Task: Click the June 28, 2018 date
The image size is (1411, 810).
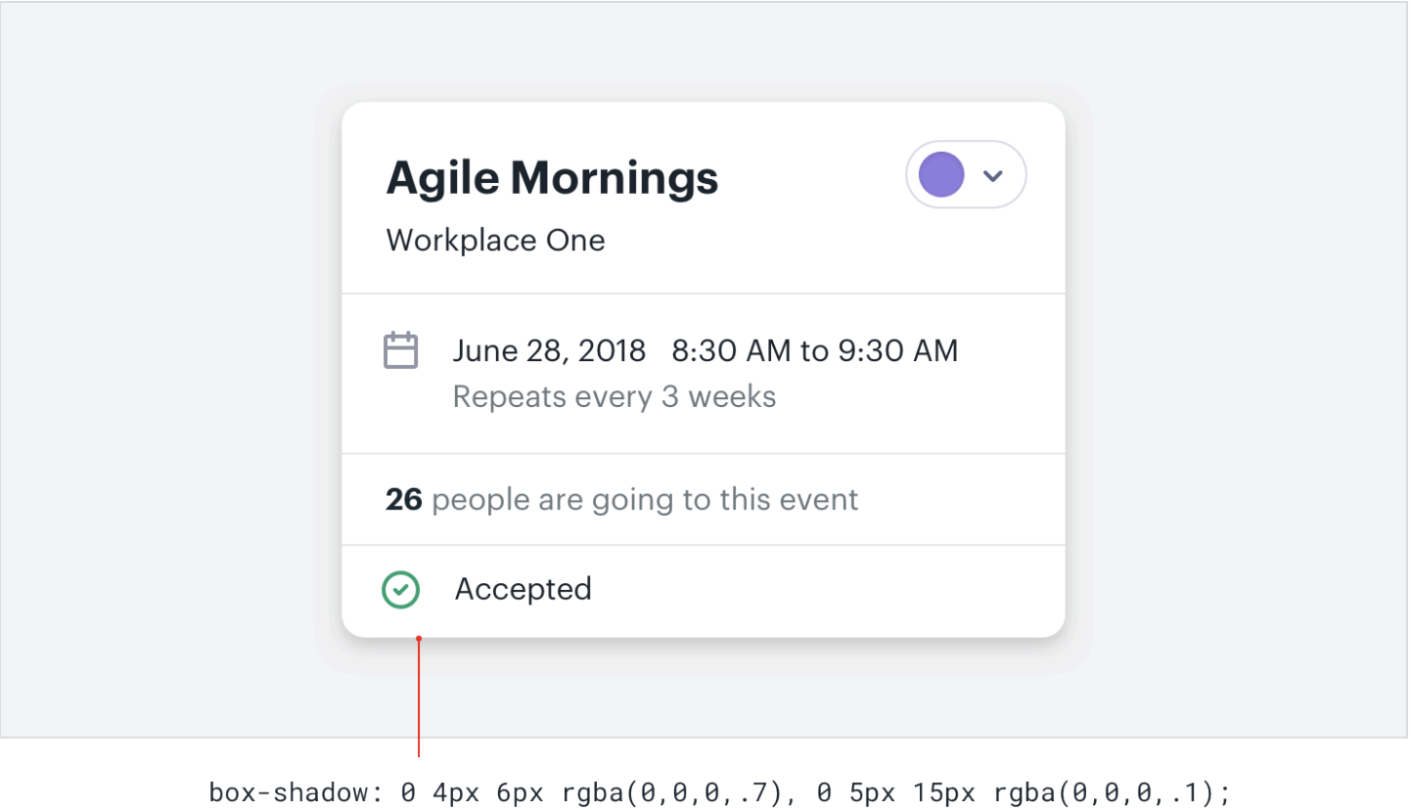Action: pyautogui.click(x=549, y=350)
